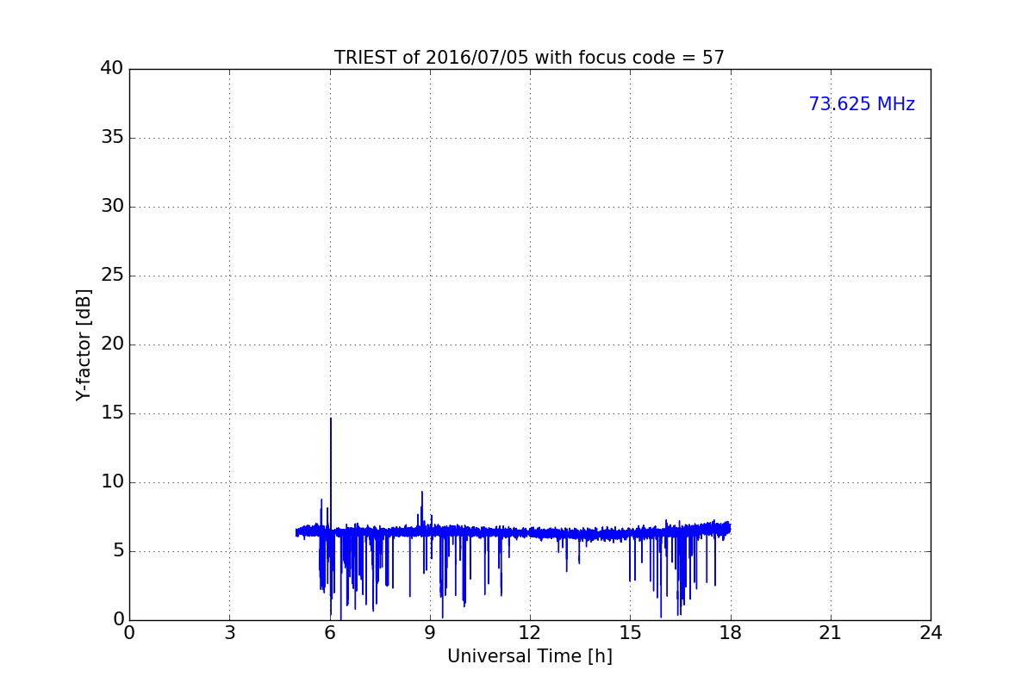Click the 'Y-factor [dB]' axis label
Screen dimensions: 1034x689
84,344
